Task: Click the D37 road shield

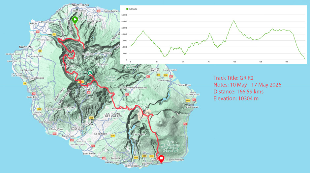Action: click(x=151, y=156)
